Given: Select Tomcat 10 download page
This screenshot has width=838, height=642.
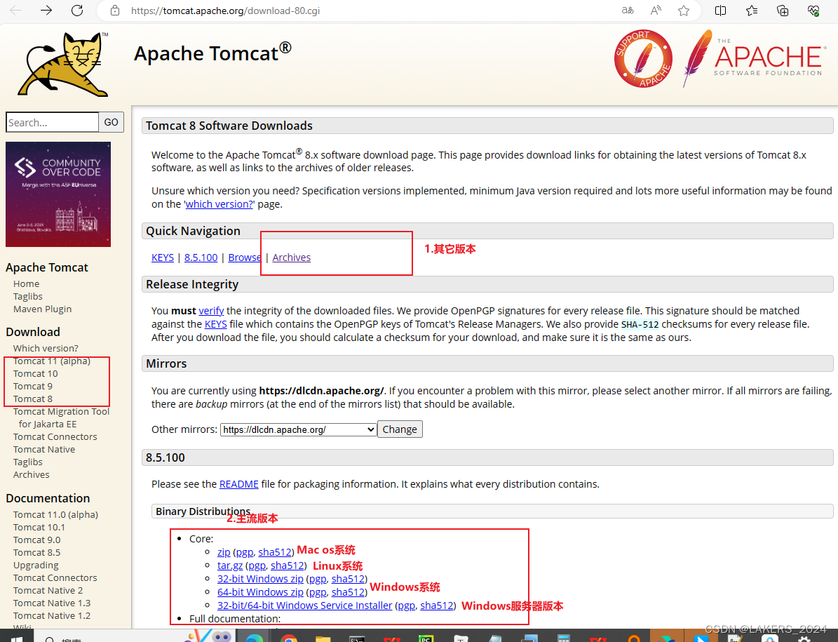Looking at the screenshot, I should [35, 374].
